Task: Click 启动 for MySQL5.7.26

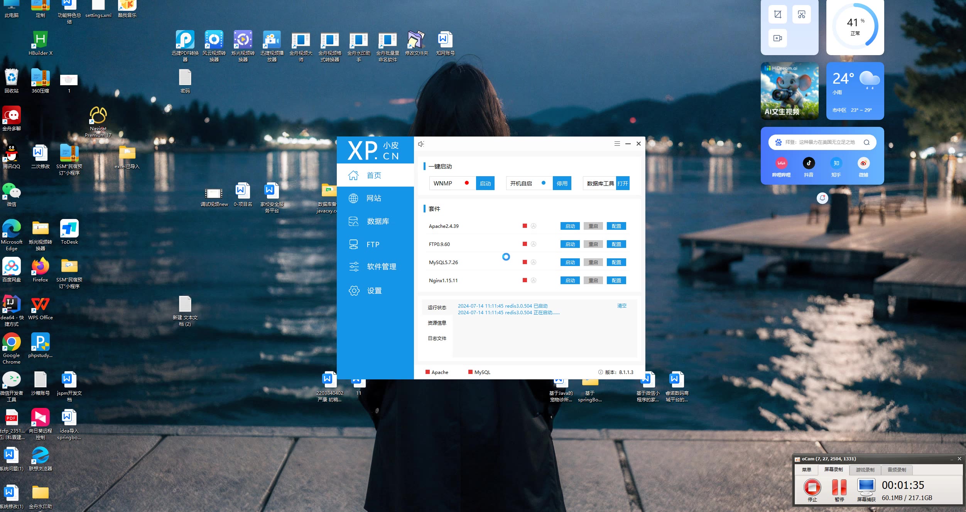Action: tap(570, 262)
